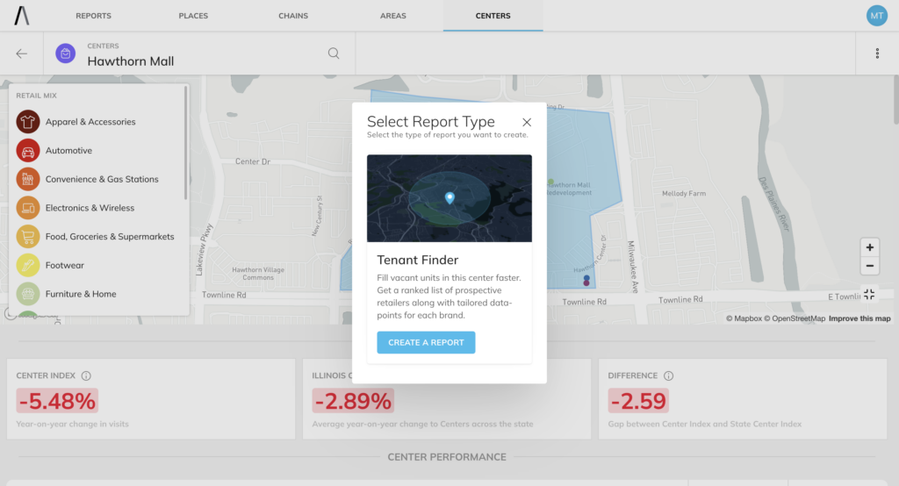Open the Chains tab
This screenshot has height=486, width=899.
coord(293,16)
